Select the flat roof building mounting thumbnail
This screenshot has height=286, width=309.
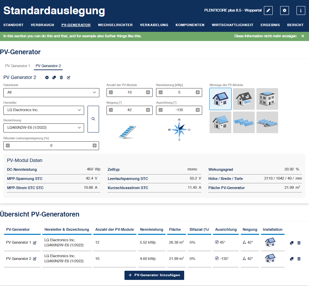(x=267, y=99)
